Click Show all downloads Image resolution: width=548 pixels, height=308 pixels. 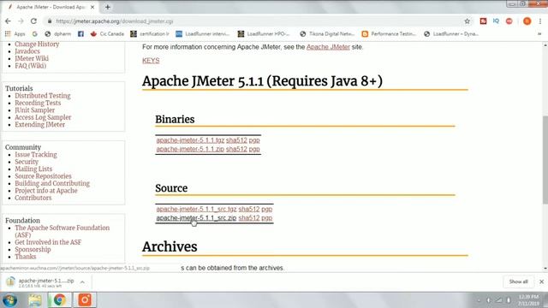(x=518, y=281)
